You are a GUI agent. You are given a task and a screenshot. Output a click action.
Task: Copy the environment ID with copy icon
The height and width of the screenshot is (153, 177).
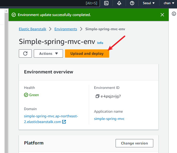tap(98, 96)
